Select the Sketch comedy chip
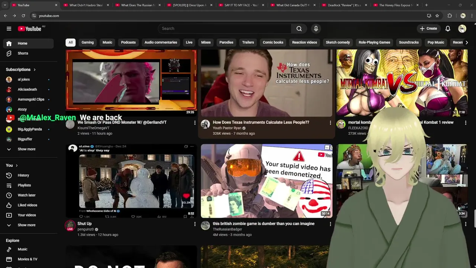 tap(338, 42)
